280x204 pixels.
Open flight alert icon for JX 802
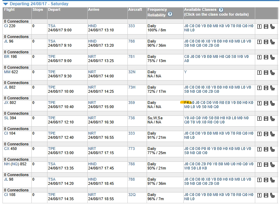click(259, 103)
